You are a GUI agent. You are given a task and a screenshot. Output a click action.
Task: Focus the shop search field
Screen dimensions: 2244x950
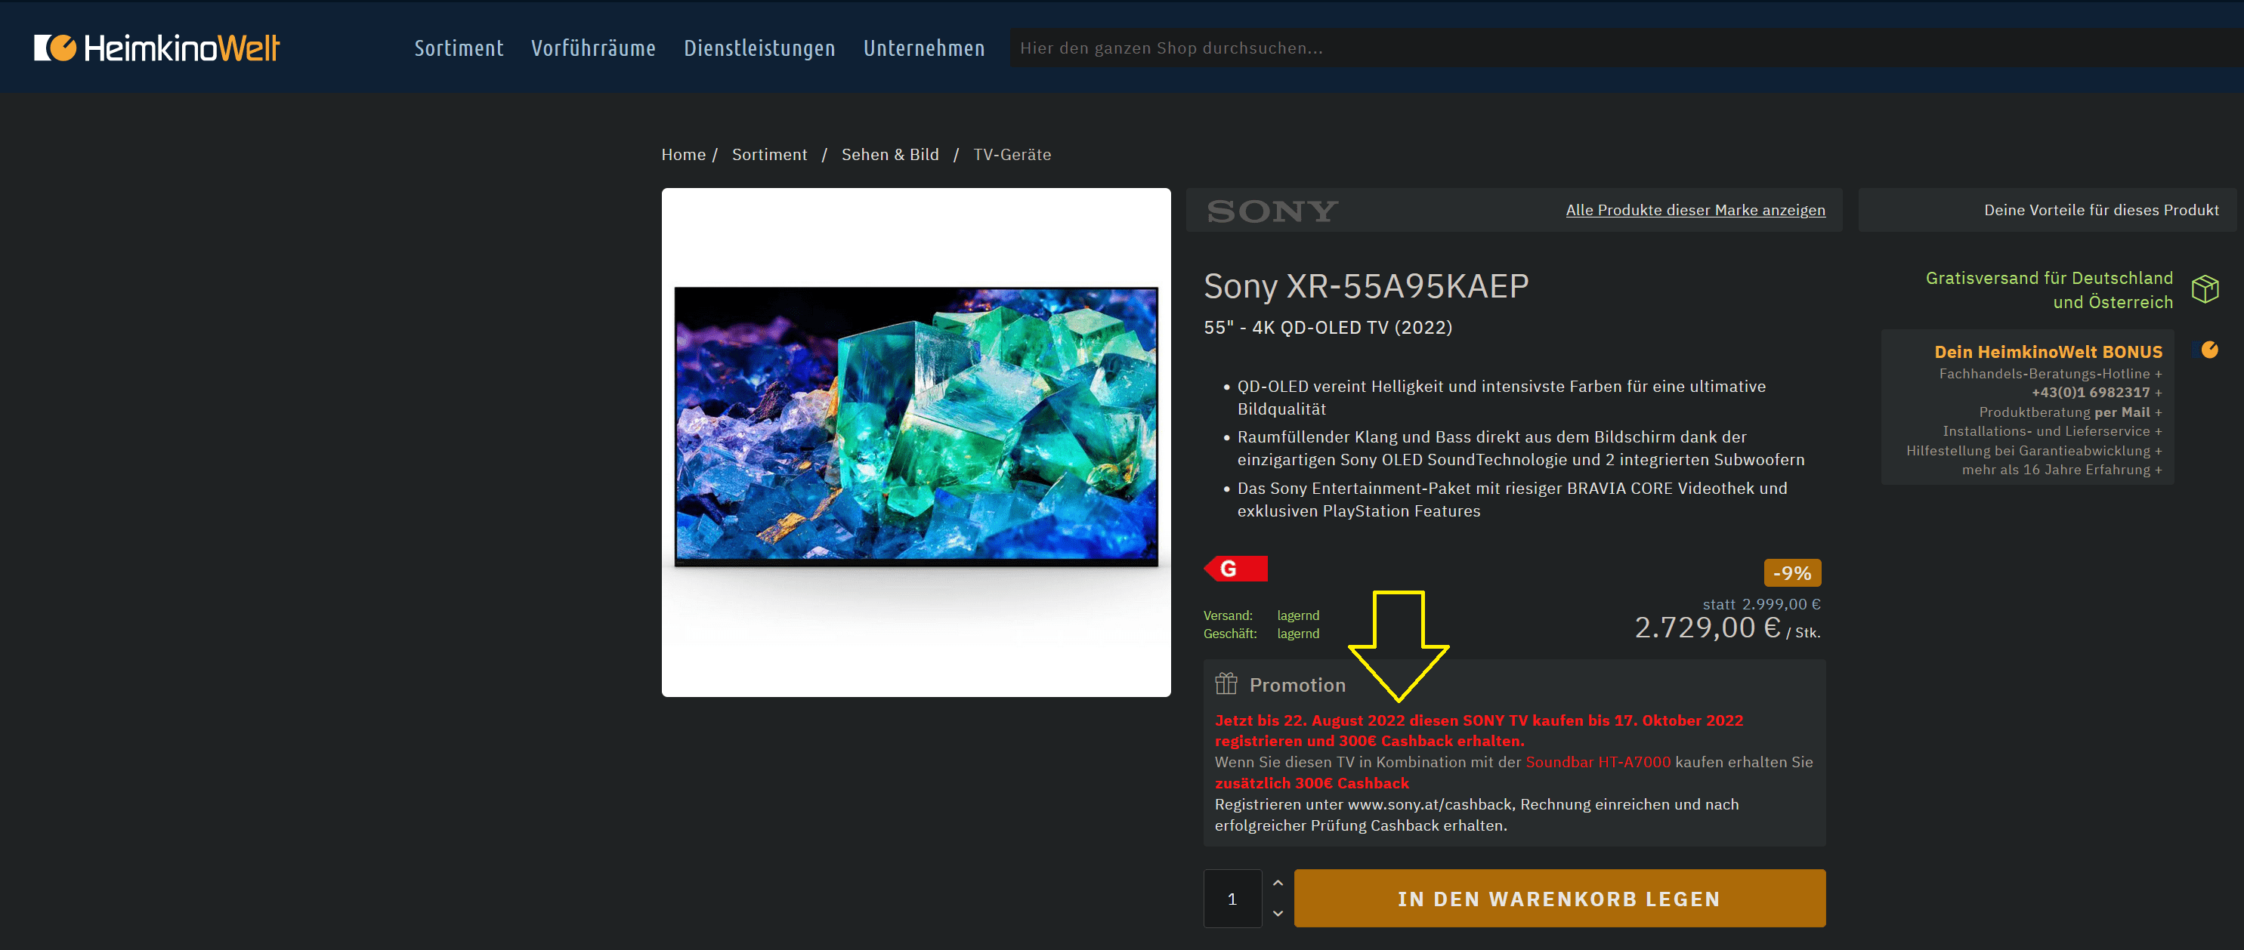tap(1627, 48)
